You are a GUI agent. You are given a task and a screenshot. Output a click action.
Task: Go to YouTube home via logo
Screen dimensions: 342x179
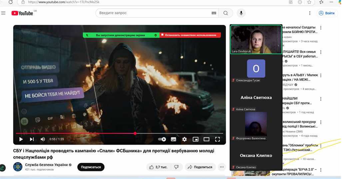[x=23, y=13]
